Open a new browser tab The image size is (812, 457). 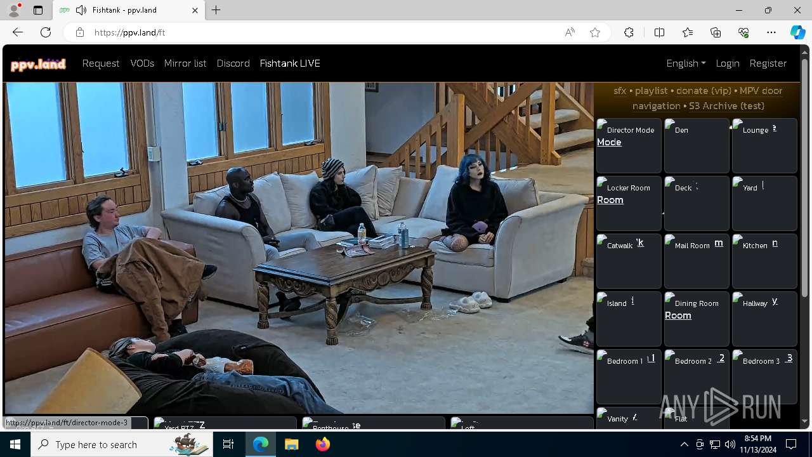[216, 10]
